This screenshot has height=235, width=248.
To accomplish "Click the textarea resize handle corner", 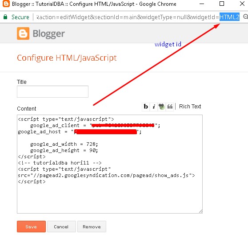I will 200,211.
